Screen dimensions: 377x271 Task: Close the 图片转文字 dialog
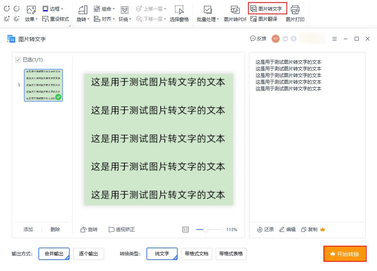pyautogui.click(x=367, y=39)
